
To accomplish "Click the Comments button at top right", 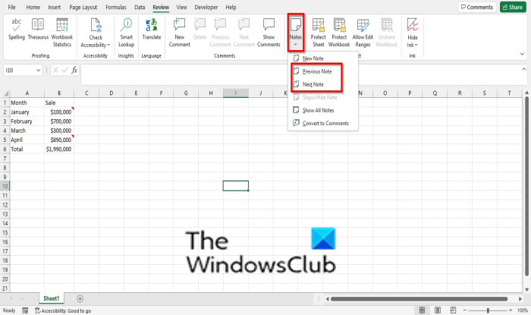I will 477,7.
